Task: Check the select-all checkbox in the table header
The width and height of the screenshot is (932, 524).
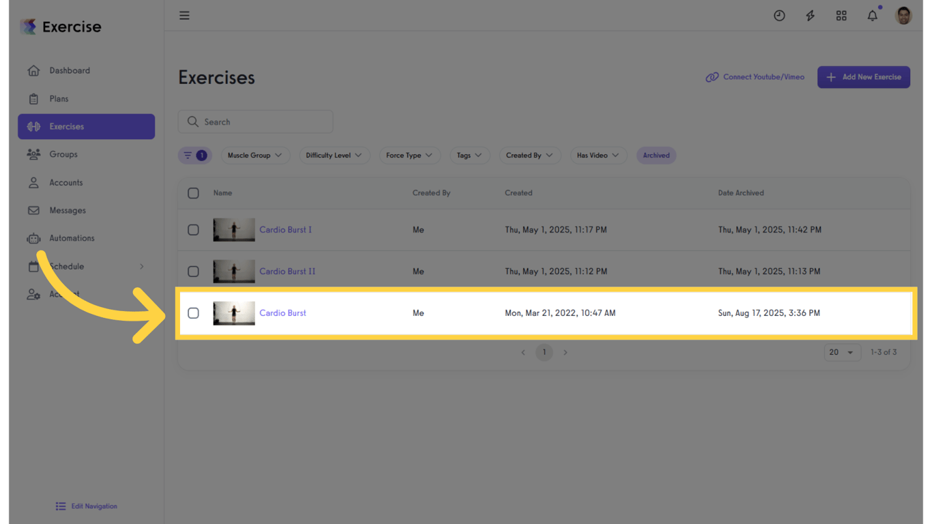Action: click(193, 193)
